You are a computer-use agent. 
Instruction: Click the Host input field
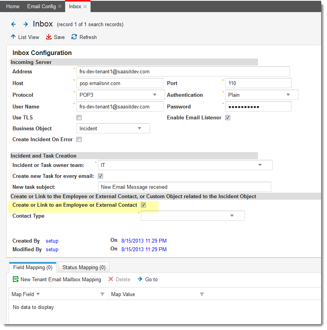coord(120,83)
